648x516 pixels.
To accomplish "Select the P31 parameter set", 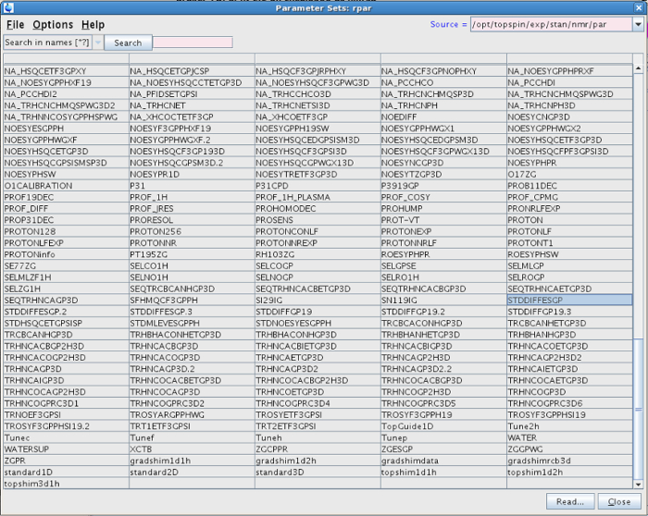I will click(192, 186).
